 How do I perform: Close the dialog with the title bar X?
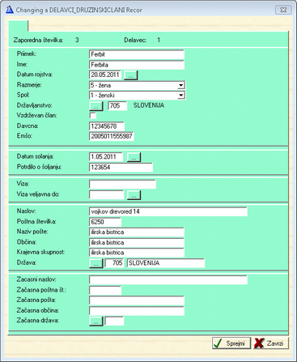tap(283, 10)
